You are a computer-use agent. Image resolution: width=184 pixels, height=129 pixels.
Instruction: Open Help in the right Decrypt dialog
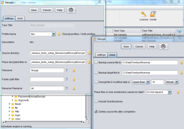click(x=152, y=47)
